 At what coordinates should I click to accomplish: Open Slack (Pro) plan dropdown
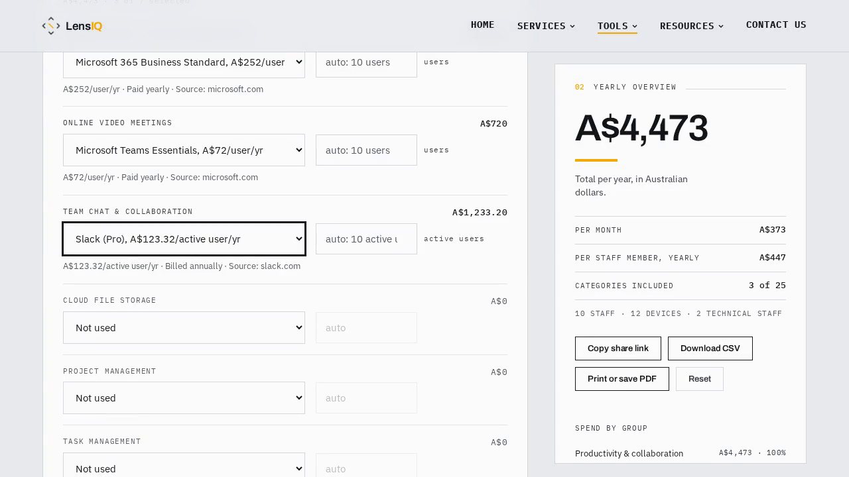point(184,239)
